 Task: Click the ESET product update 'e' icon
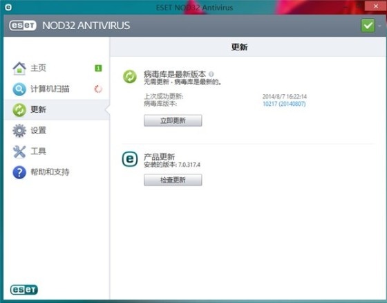click(130, 159)
